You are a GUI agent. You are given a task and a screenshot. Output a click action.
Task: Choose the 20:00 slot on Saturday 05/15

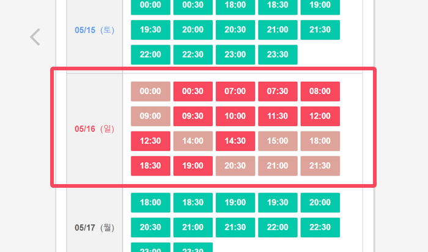coord(193,30)
